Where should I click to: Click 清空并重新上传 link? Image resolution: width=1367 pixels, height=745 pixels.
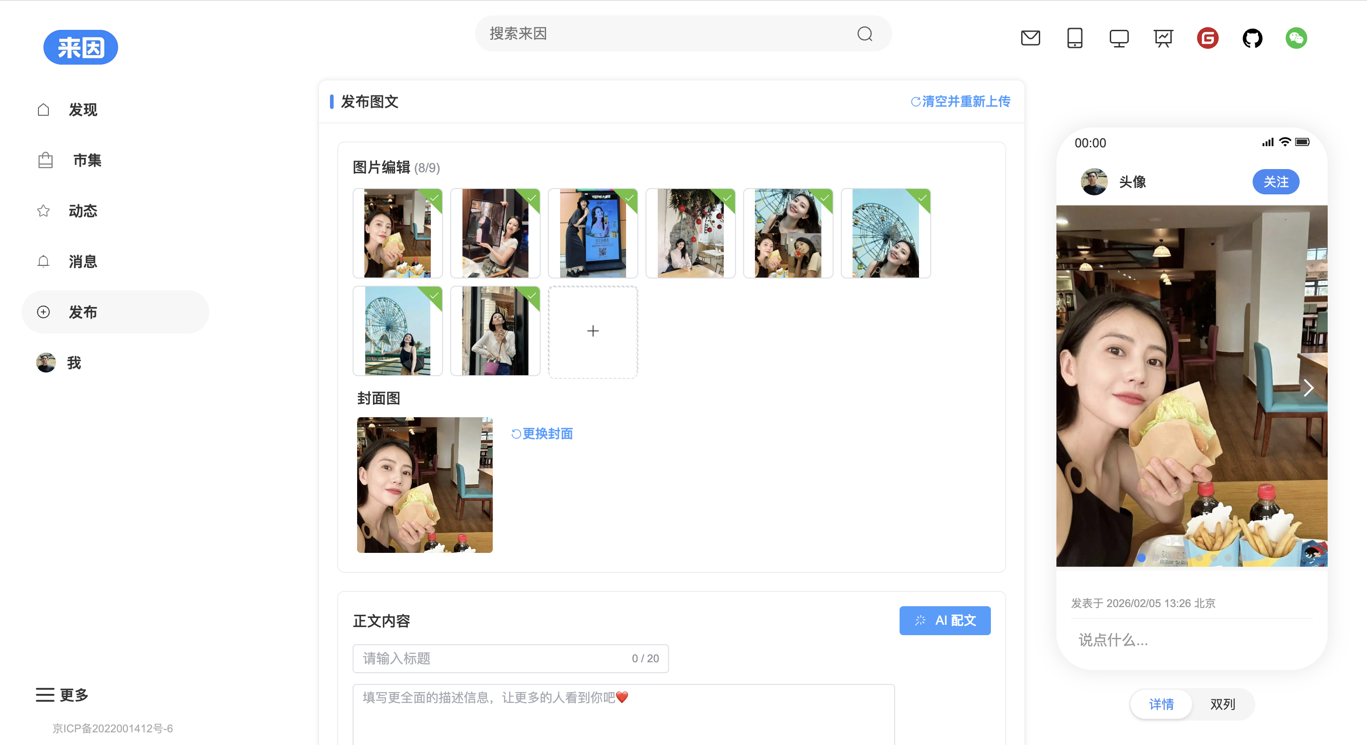point(961,101)
